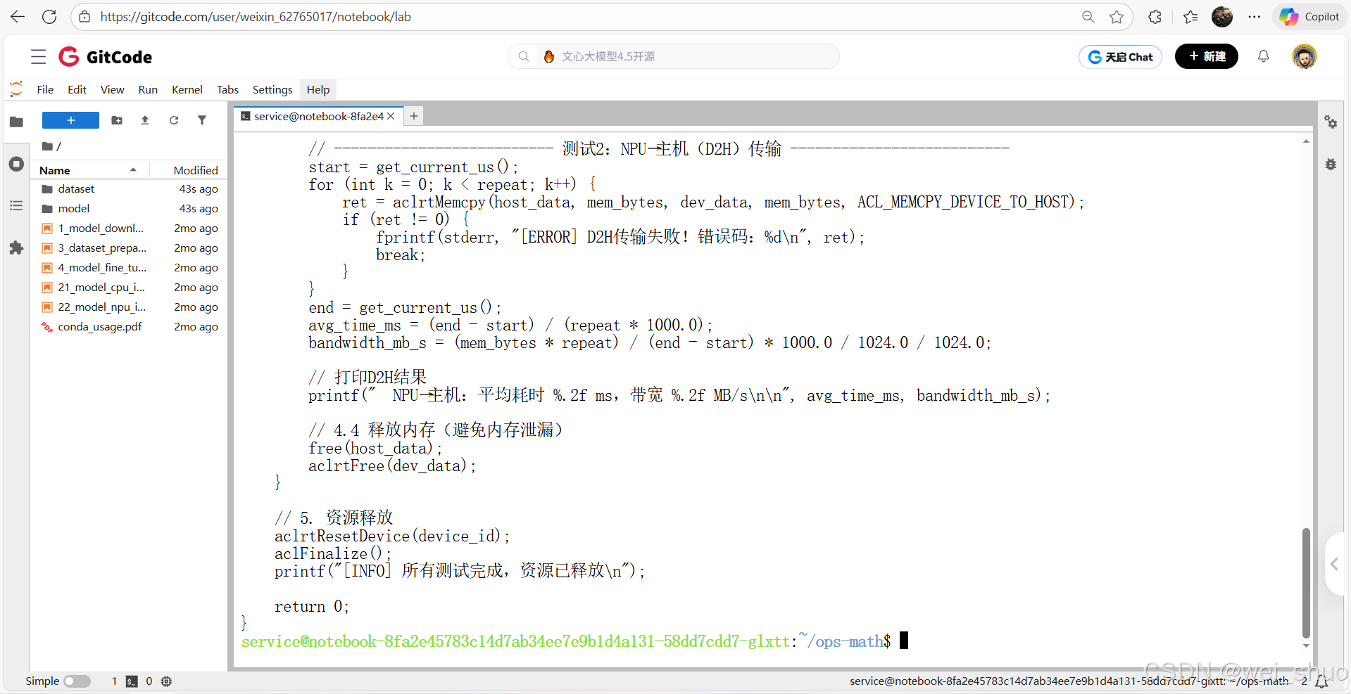The image size is (1351, 694).
Task: Open browser profile avatar
Action: tap(1222, 17)
